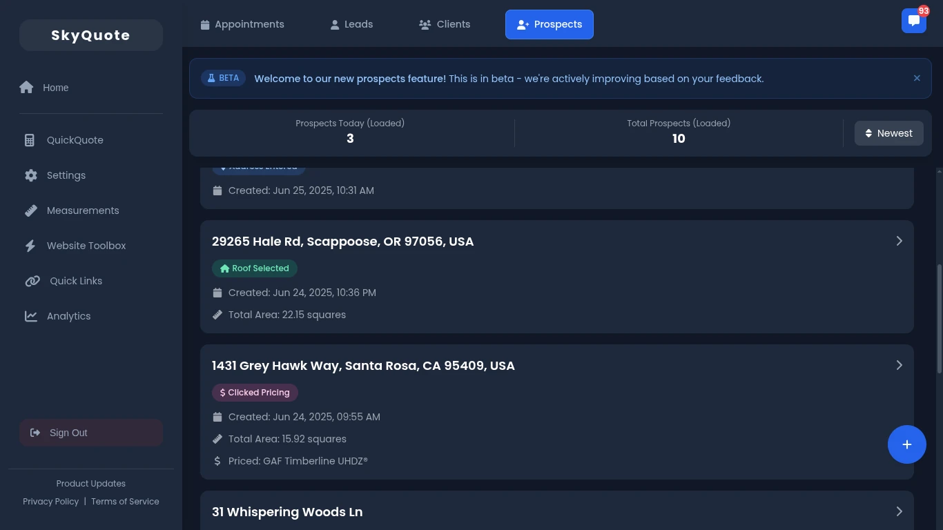Click dollar icon in Clicked Pricing badge
This screenshot has width=943, height=530.
(222, 393)
